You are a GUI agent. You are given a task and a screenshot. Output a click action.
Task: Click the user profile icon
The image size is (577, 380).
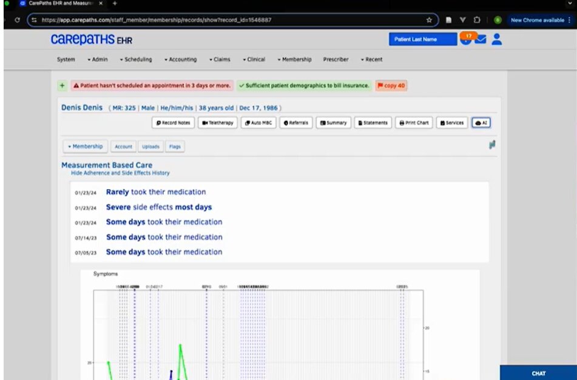[497, 39]
